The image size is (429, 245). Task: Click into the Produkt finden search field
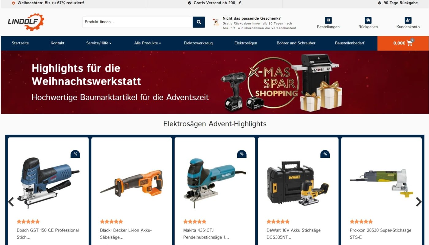138,22
